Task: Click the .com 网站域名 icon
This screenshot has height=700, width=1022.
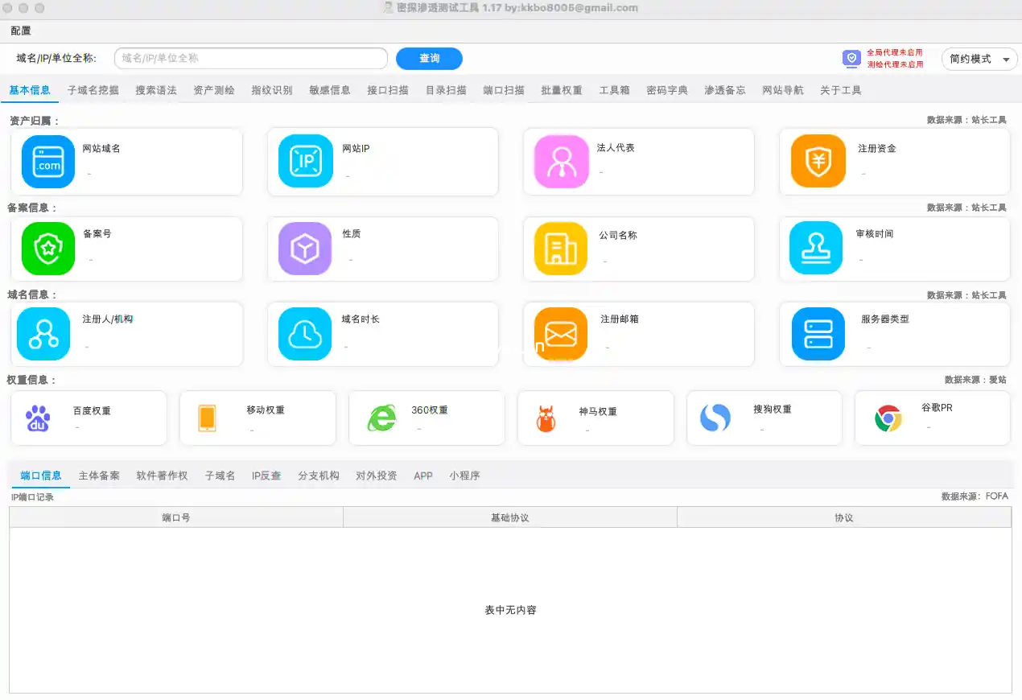Action: point(47,161)
